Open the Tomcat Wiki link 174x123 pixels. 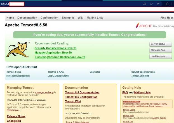pyautogui.click(x=73, y=101)
